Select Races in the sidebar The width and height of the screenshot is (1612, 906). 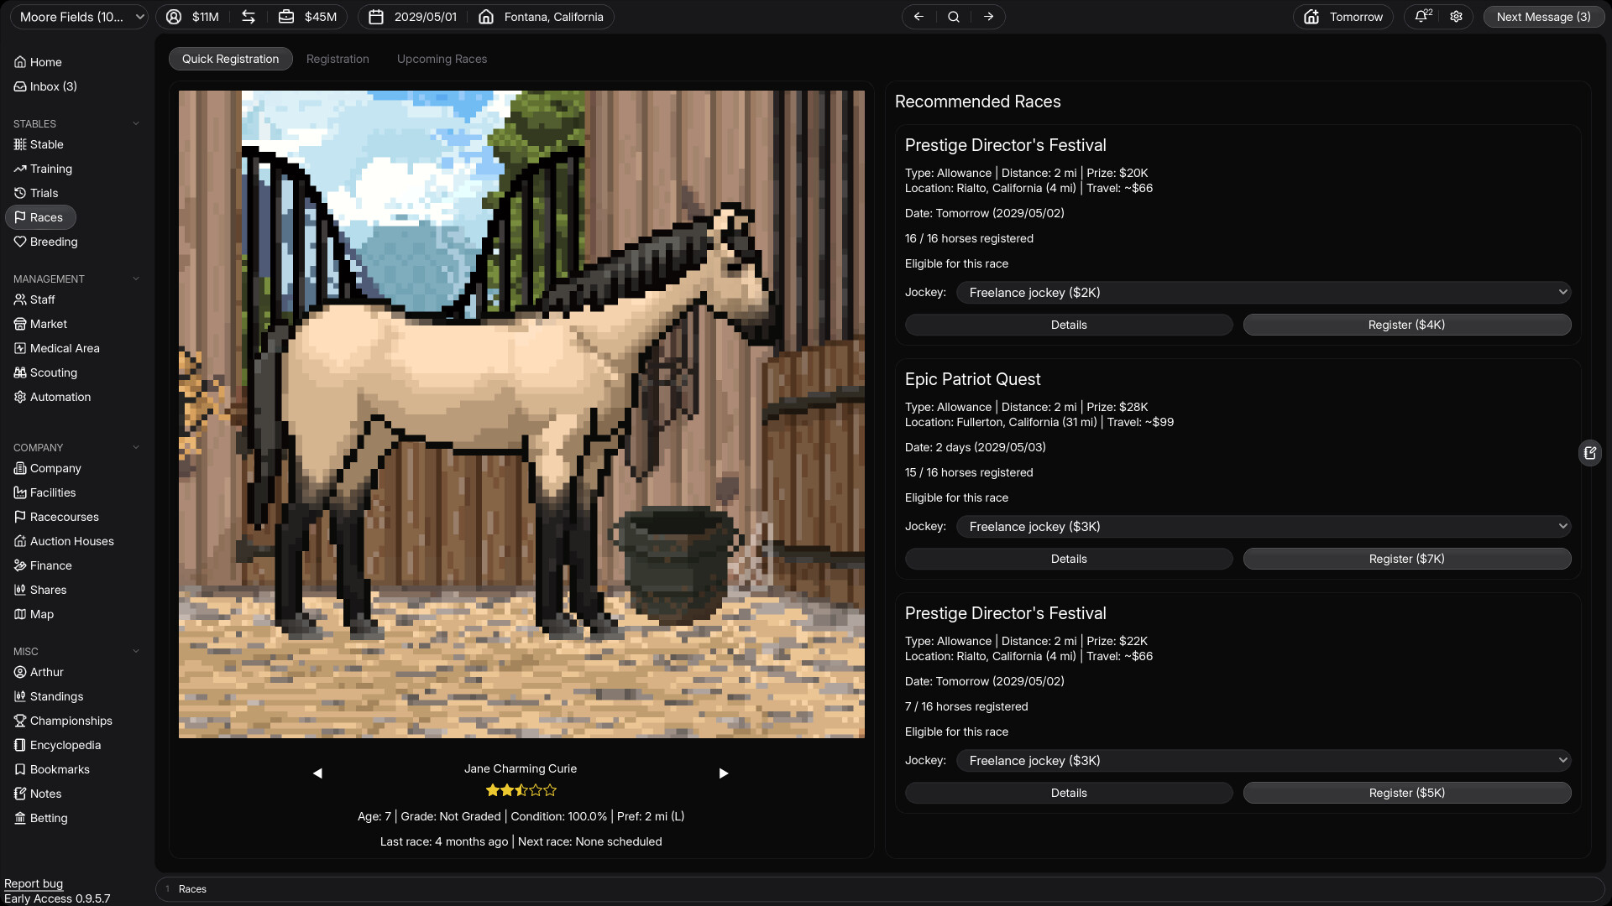[x=40, y=217]
